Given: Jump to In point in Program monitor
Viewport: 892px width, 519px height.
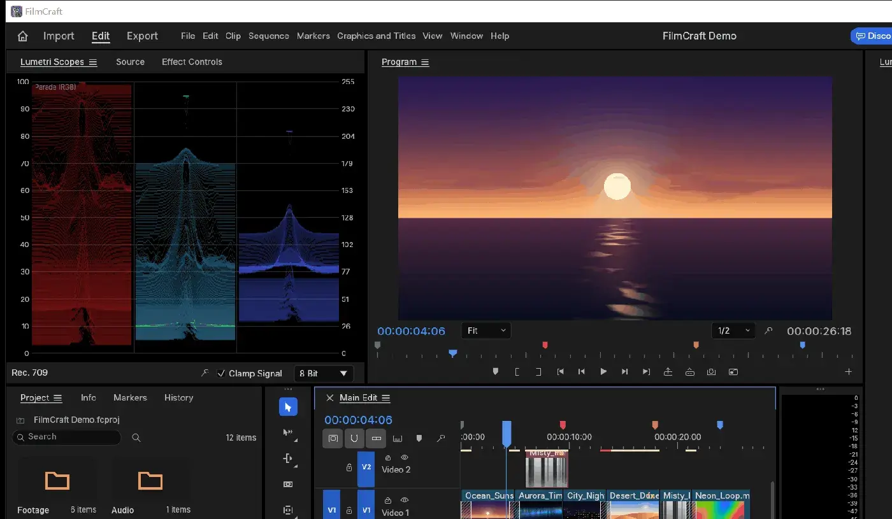Looking at the screenshot, I should click(560, 372).
